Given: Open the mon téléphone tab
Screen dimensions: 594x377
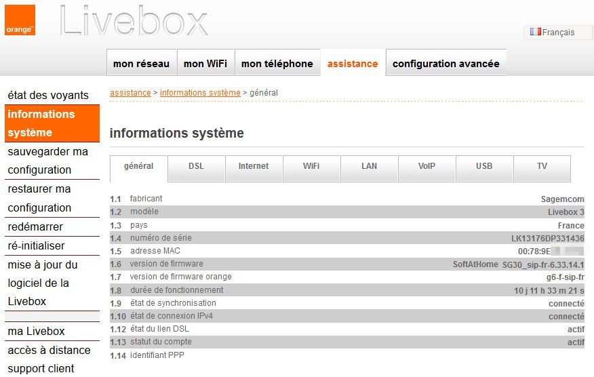Looking at the screenshot, I should (277, 64).
